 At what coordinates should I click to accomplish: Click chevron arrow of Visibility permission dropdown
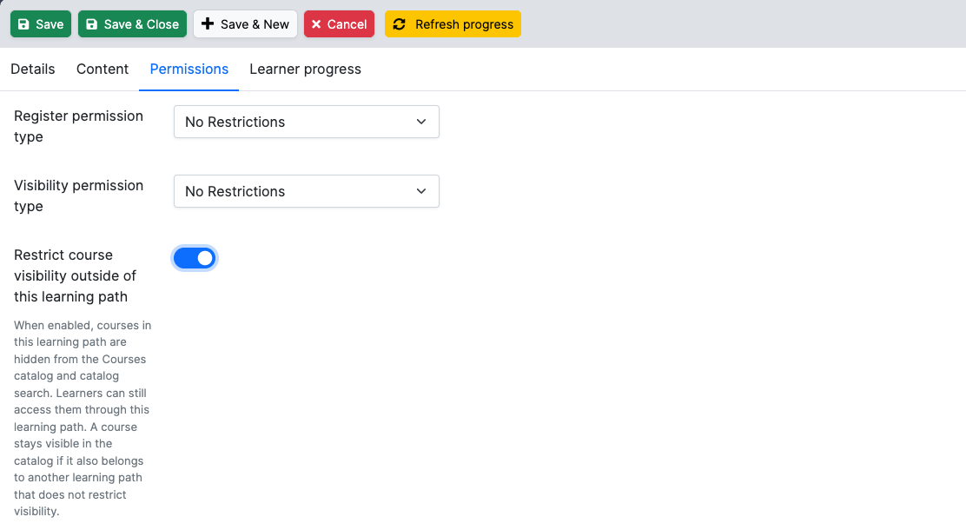click(421, 191)
